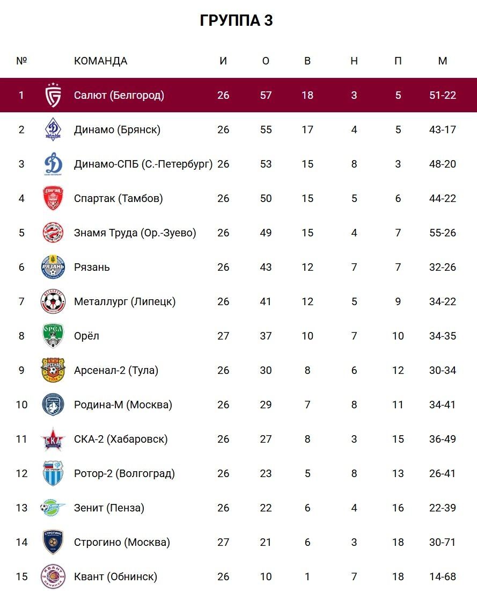
Task: Click the Kvant Obninsk round emblem
Action: 53,576
